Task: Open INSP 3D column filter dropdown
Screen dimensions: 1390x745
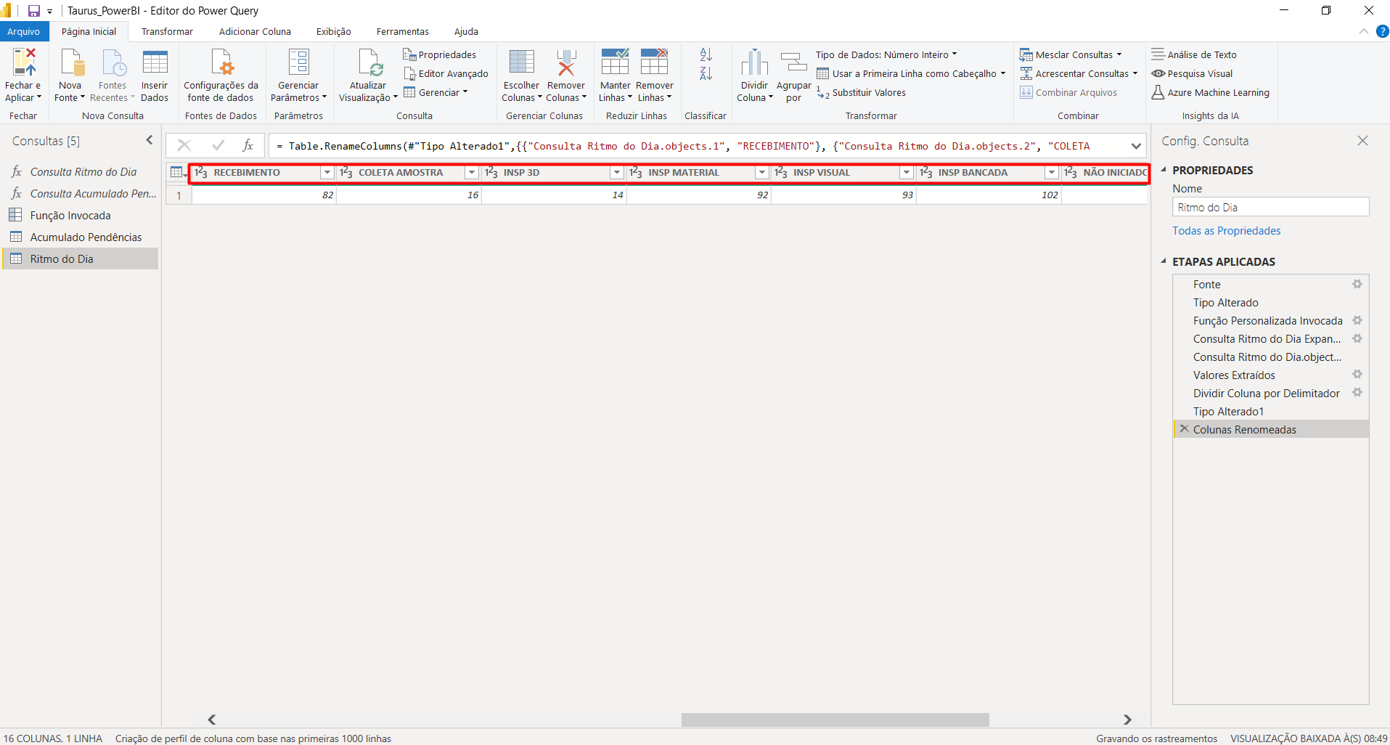Action: point(617,173)
